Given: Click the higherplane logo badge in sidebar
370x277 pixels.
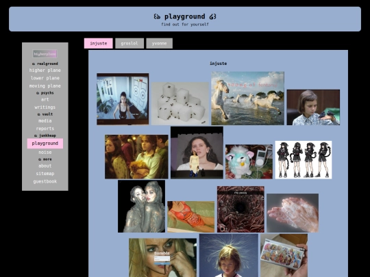Looking at the screenshot, I should (45, 54).
